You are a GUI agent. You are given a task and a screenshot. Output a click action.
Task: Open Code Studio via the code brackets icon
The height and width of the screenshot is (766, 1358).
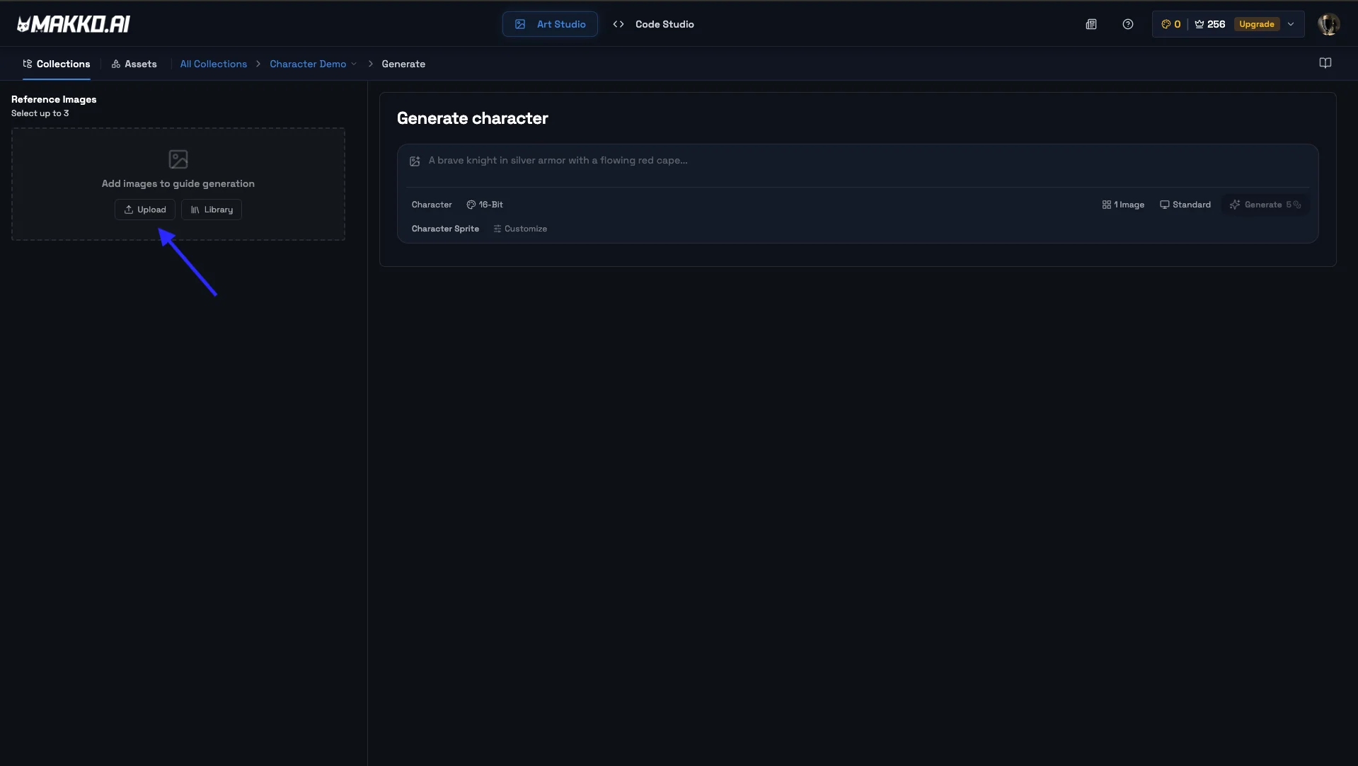pos(618,23)
